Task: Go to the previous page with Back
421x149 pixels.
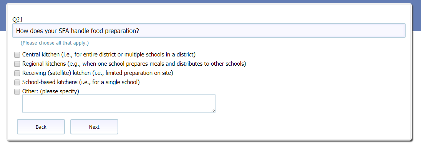Action: coord(41,127)
